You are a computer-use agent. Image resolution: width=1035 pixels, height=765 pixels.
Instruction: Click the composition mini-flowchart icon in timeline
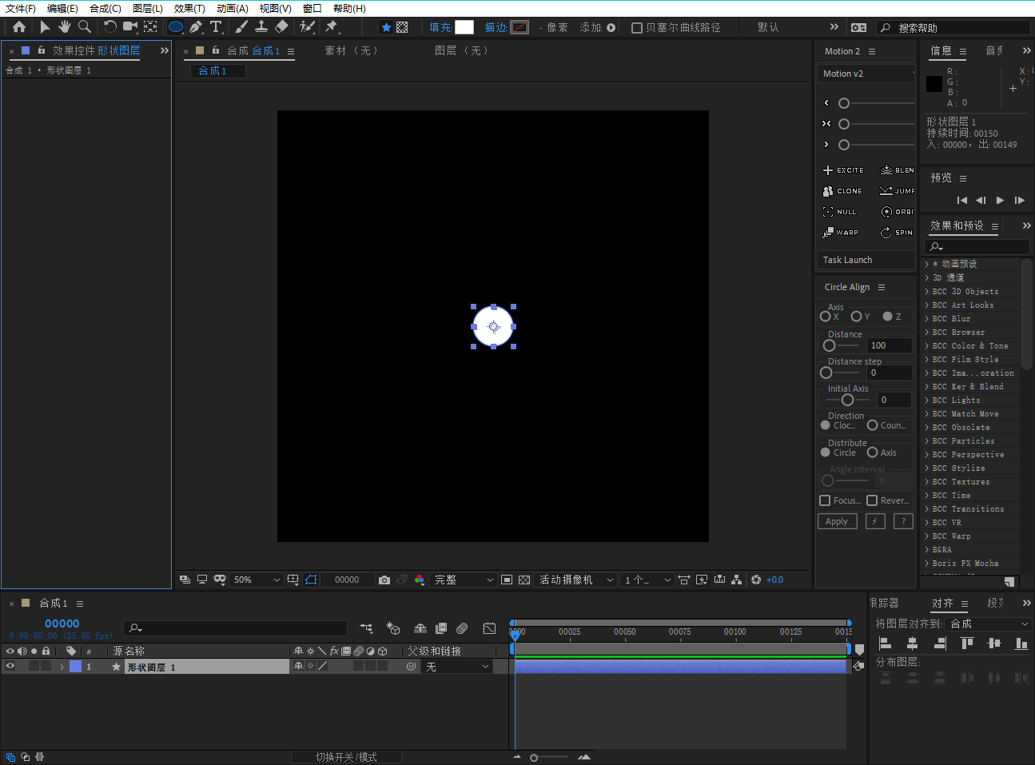point(366,628)
